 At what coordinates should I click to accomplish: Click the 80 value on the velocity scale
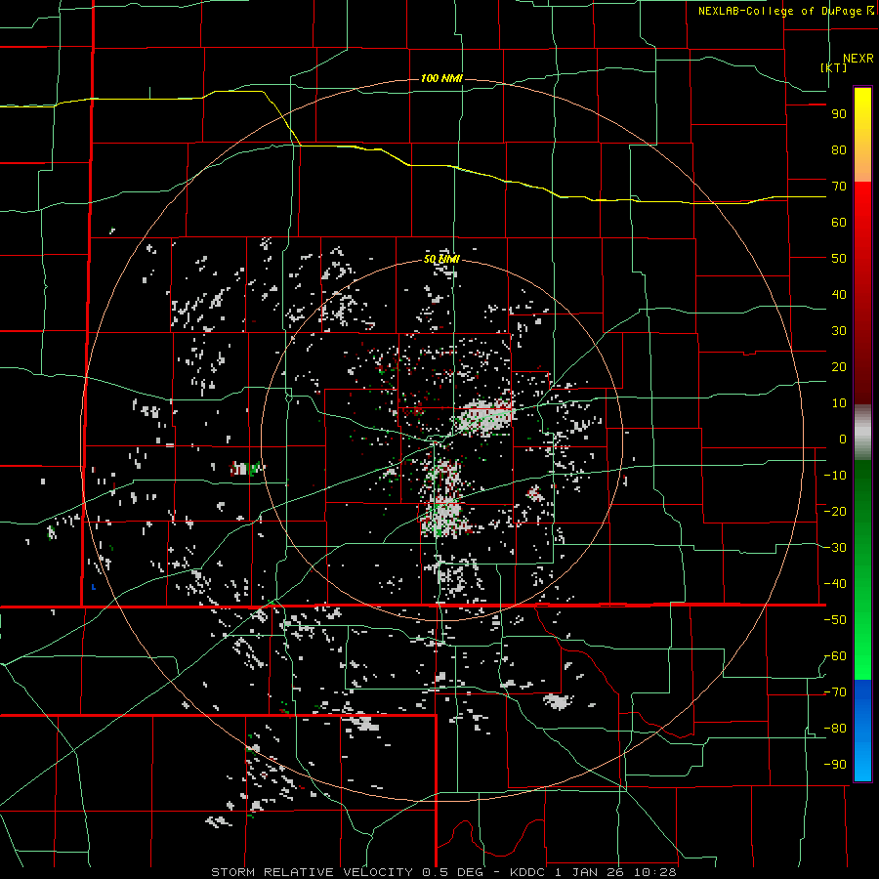coord(839,150)
